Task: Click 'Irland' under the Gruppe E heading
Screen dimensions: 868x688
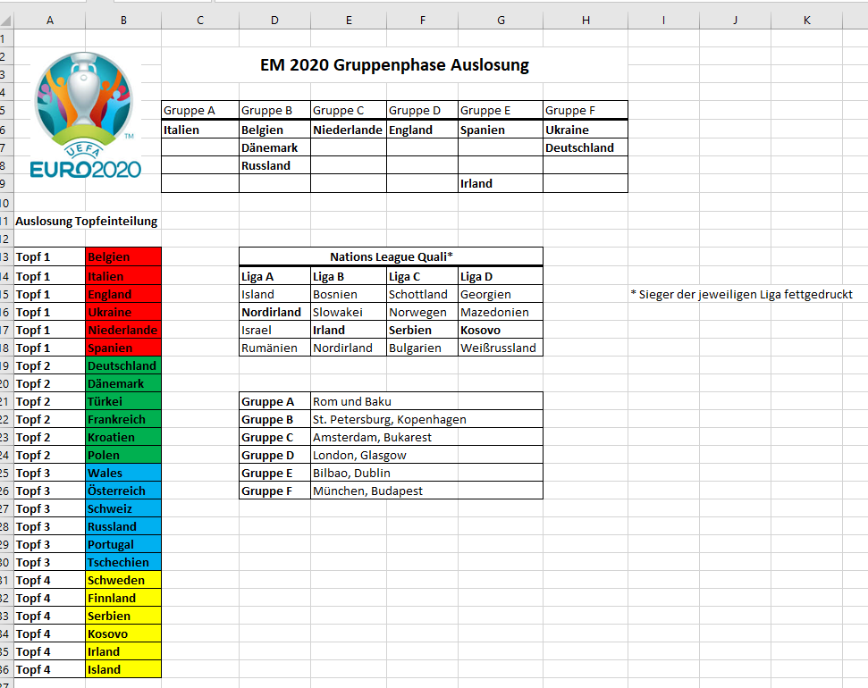Action: pos(501,183)
